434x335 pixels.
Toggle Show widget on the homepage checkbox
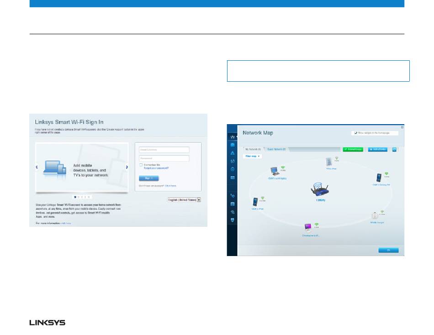tap(356, 133)
